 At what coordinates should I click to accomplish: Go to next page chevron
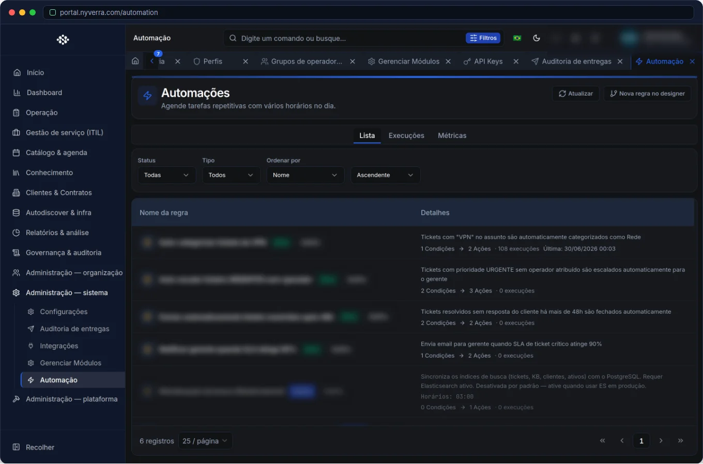661,441
